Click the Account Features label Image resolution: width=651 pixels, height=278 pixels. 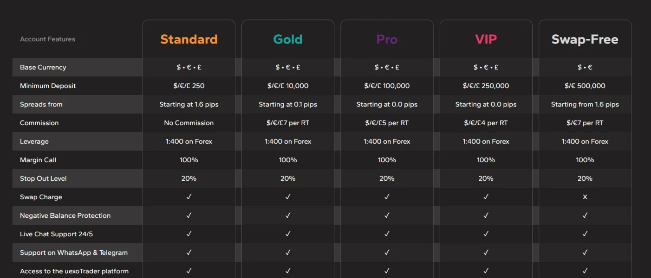47,39
